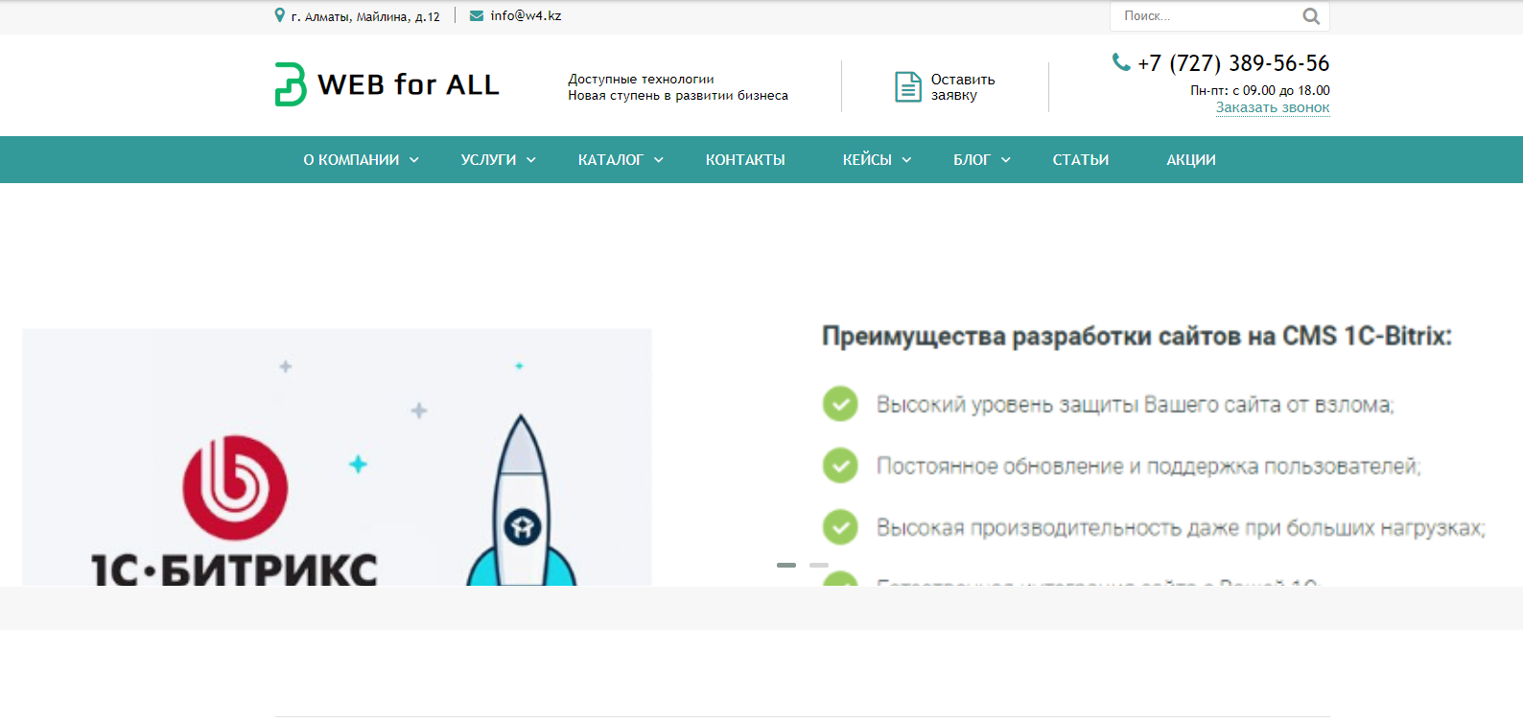Open the БЛОГ menu item
This screenshot has height=721, width=1523.
coord(972,160)
